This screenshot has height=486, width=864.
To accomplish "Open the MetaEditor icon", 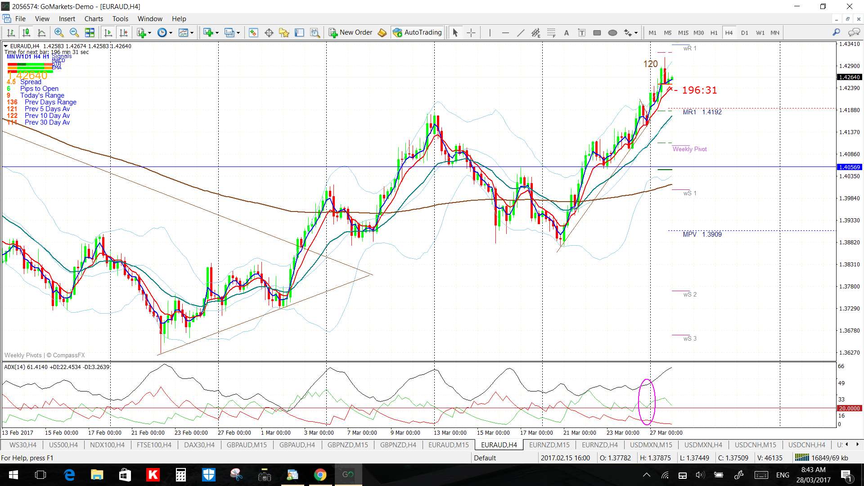I will coord(382,32).
